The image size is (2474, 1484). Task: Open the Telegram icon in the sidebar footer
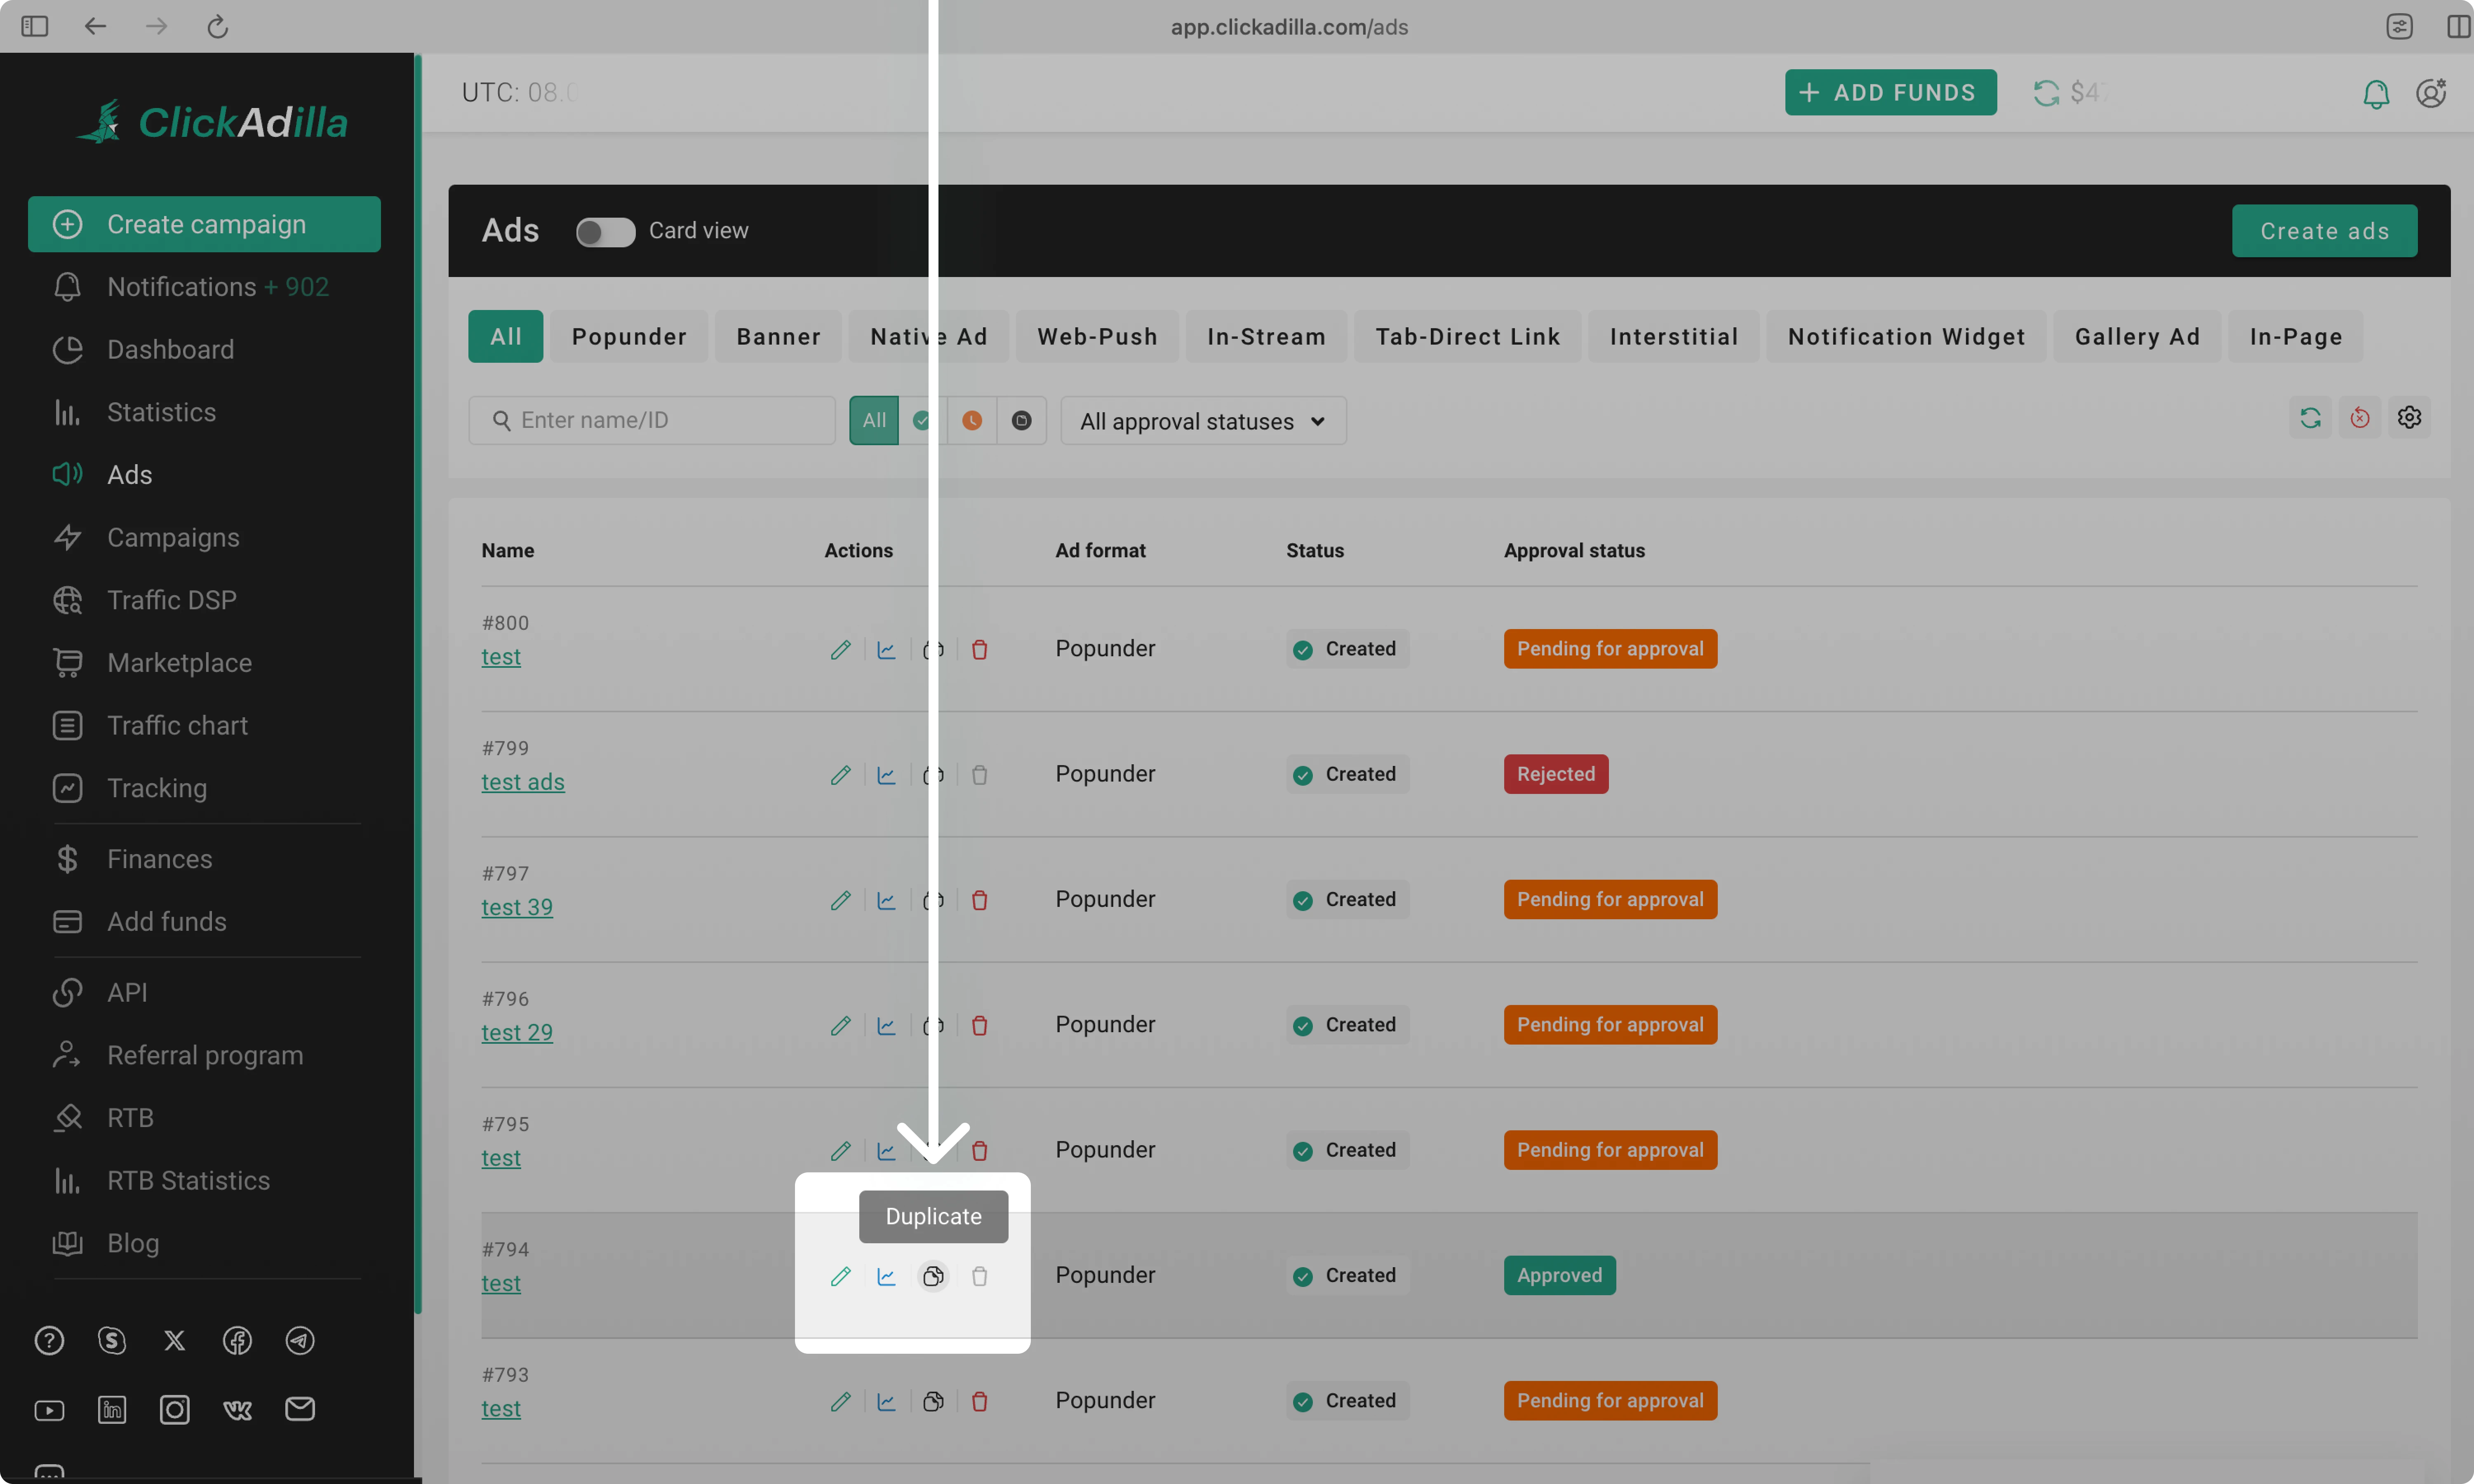click(x=300, y=1340)
